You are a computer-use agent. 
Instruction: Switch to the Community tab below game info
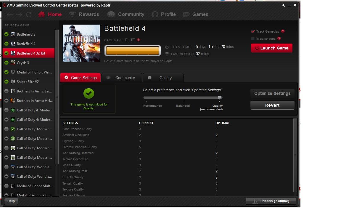[122, 78]
